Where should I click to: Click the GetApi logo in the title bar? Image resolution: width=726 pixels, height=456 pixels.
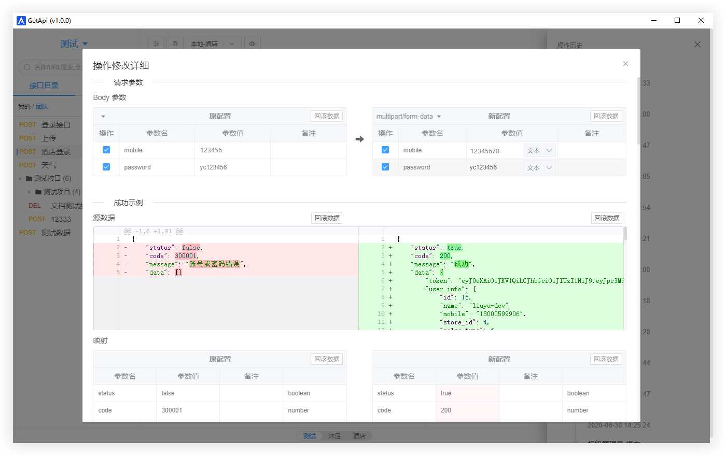(21, 21)
